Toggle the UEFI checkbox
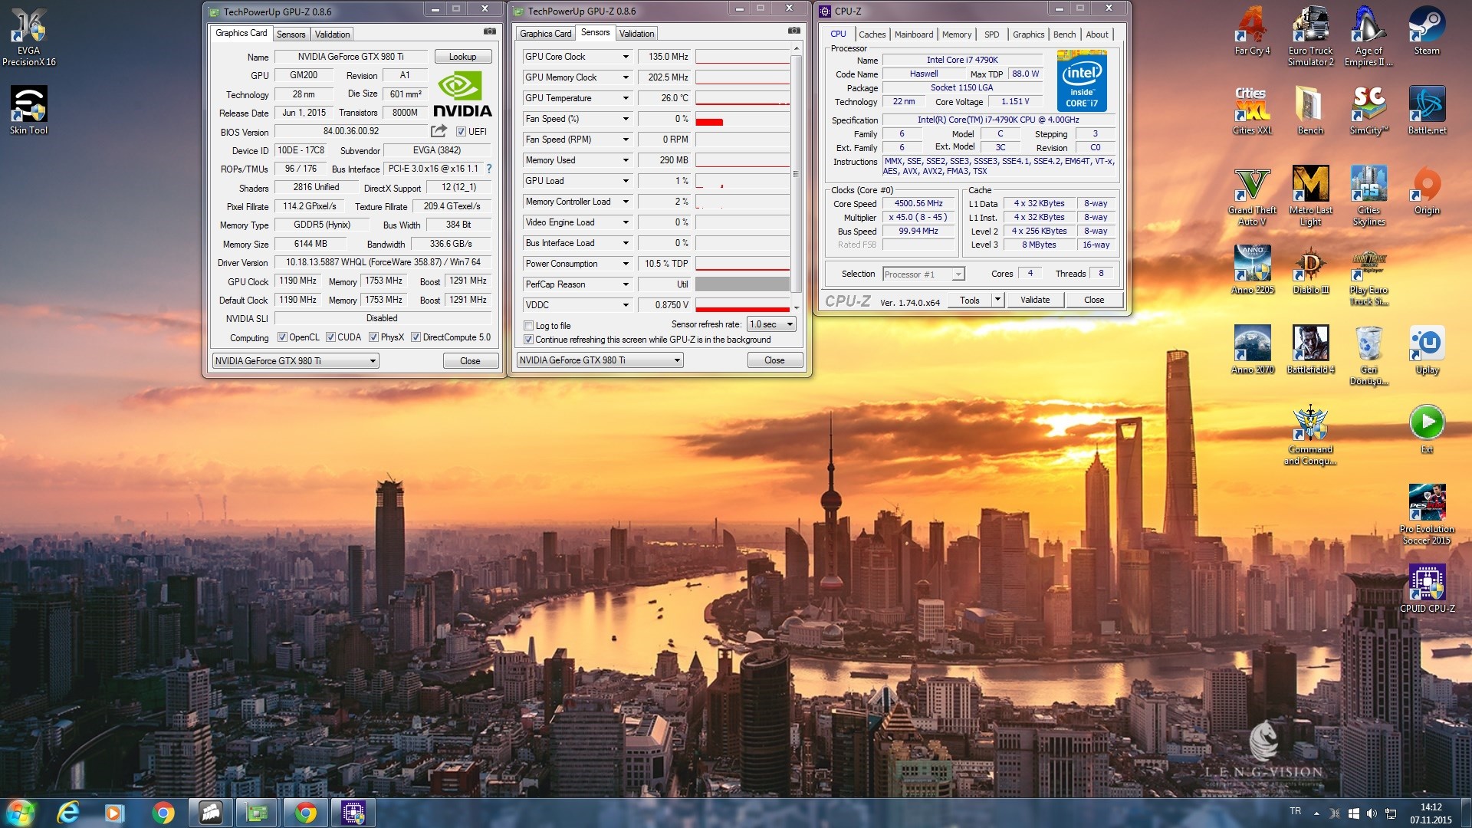The image size is (1472, 828). tap(461, 132)
